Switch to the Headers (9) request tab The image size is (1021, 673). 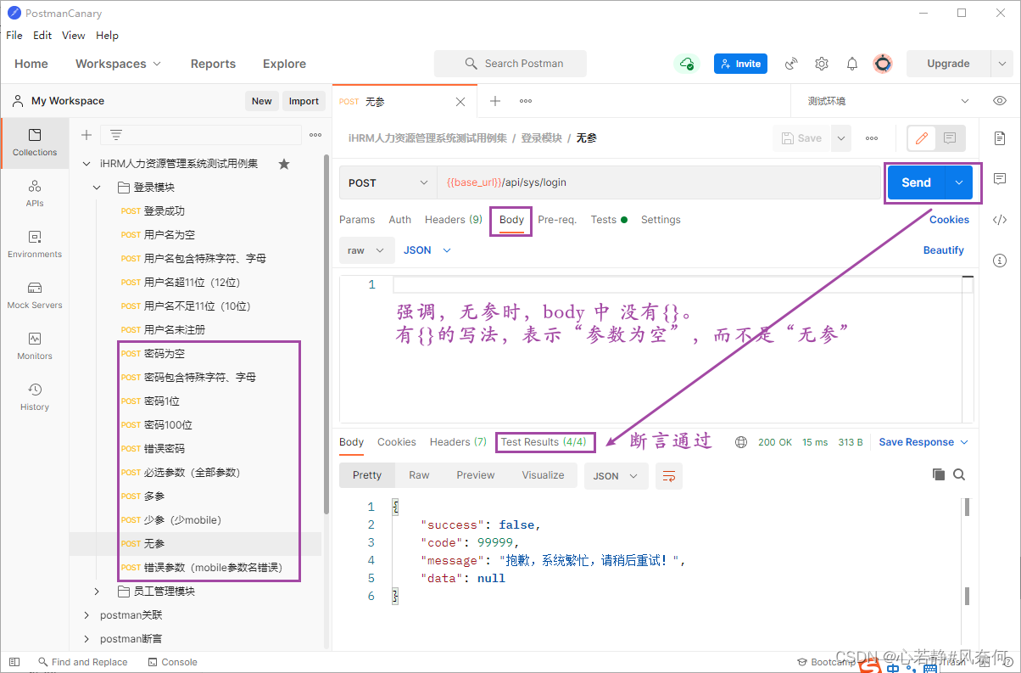coord(454,220)
